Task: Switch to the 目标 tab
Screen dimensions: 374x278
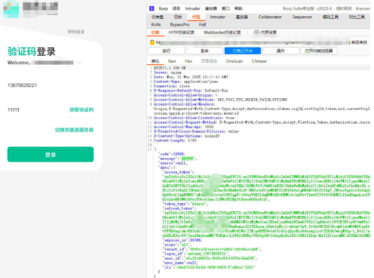Action: click(x=178, y=17)
